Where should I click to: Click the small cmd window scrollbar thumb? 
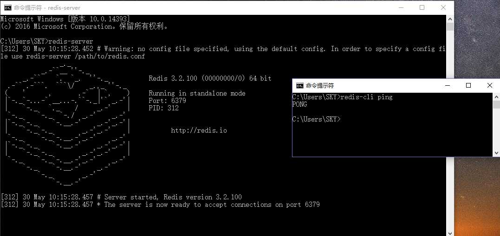496,105
